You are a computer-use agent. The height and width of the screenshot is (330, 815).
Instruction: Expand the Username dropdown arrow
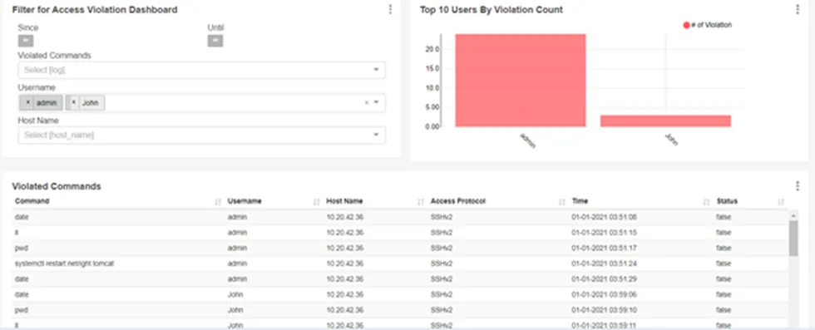[376, 102]
